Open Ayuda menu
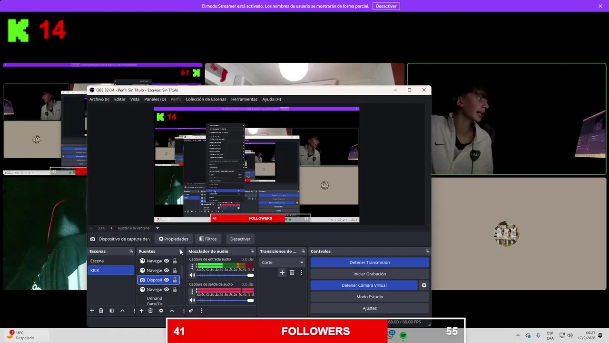Screen dimensions: 609x343 click(272, 99)
